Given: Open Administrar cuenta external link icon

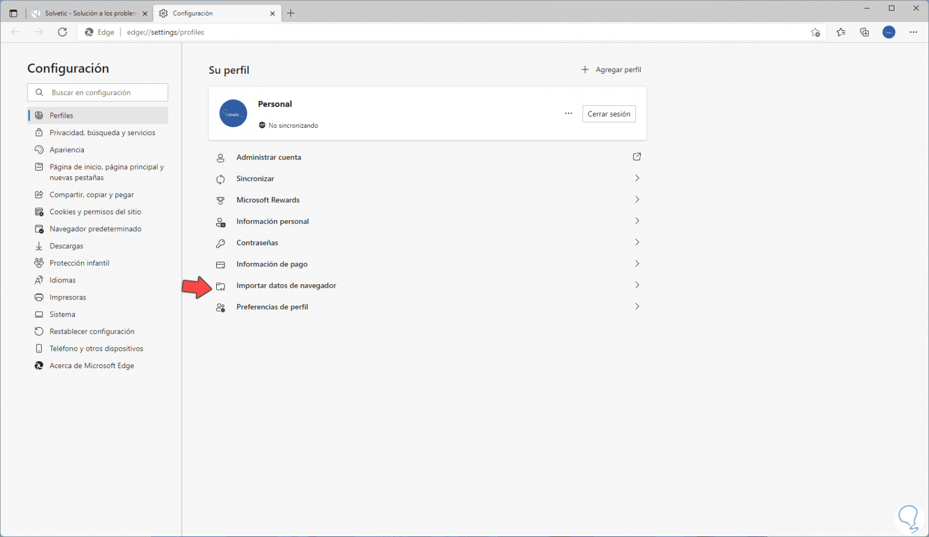Looking at the screenshot, I should click(x=637, y=157).
